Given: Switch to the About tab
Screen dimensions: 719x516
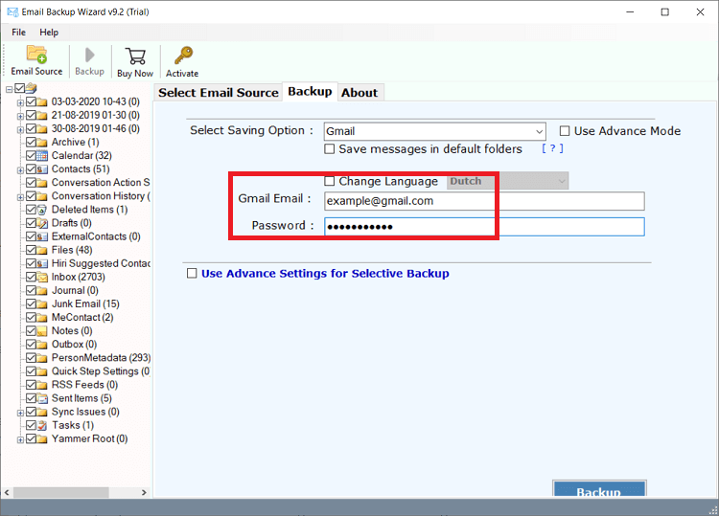Looking at the screenshot, I should (359, 93).
